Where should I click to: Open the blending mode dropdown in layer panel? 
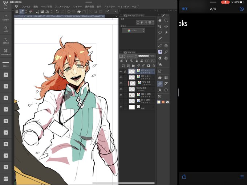pyautogui.click(x=132, y=56)
